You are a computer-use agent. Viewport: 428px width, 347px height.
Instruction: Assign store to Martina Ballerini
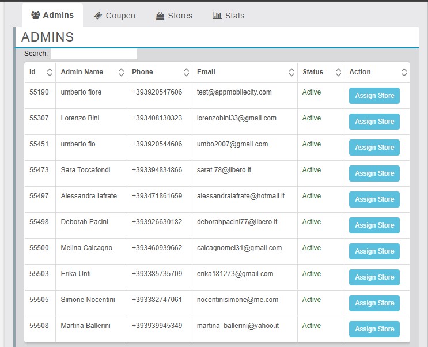click(374, 329)
